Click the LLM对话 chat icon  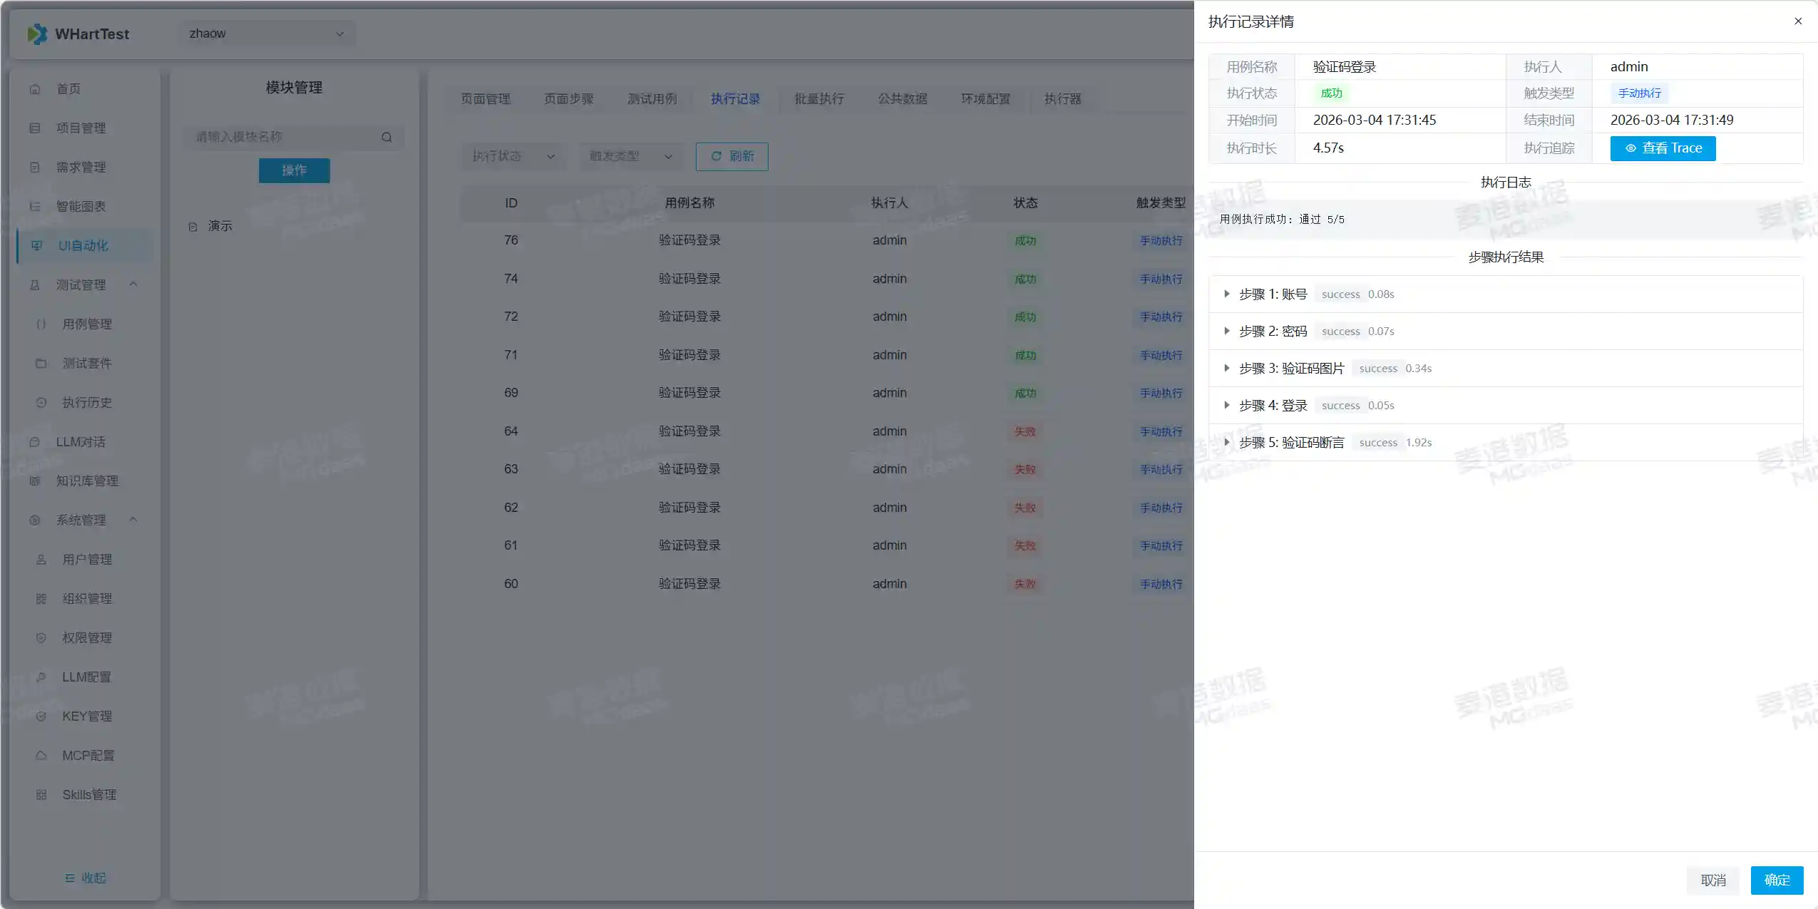(35, 442)
